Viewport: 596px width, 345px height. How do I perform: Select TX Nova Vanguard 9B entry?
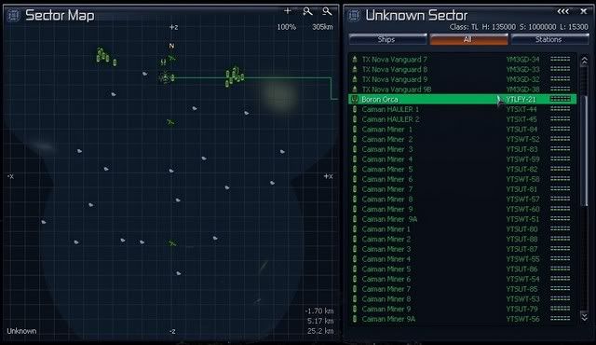[x=462, y=90]
